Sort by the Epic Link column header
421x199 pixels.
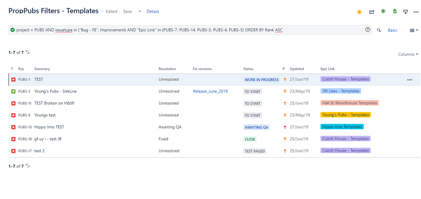point(327,69)
